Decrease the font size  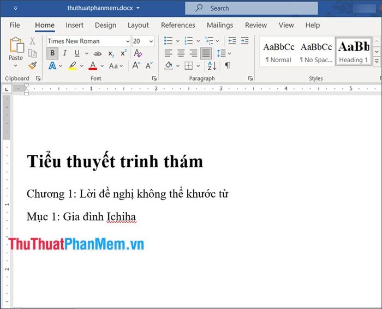149,66
